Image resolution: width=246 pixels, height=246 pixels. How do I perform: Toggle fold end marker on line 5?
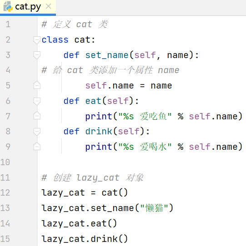pyautogui.click(x=37, y=85)
